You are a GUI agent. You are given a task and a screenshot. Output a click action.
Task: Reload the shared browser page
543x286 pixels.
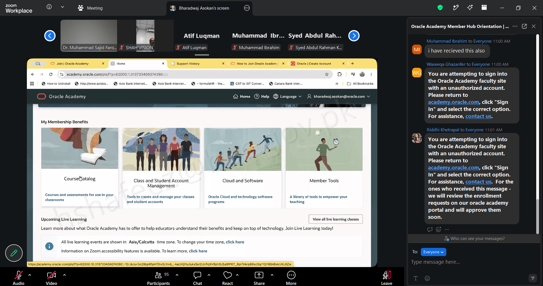51,74
